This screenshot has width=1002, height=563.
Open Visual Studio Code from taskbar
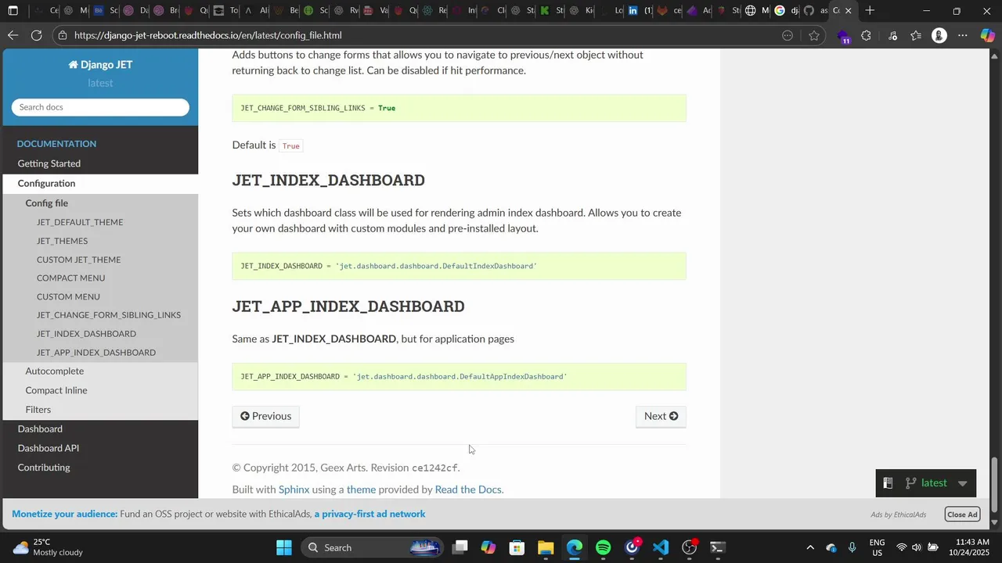(x=661, y=547)
